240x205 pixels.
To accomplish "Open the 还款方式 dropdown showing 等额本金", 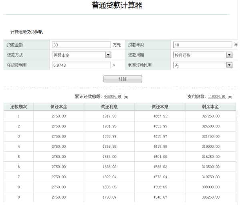I will 82,55.
